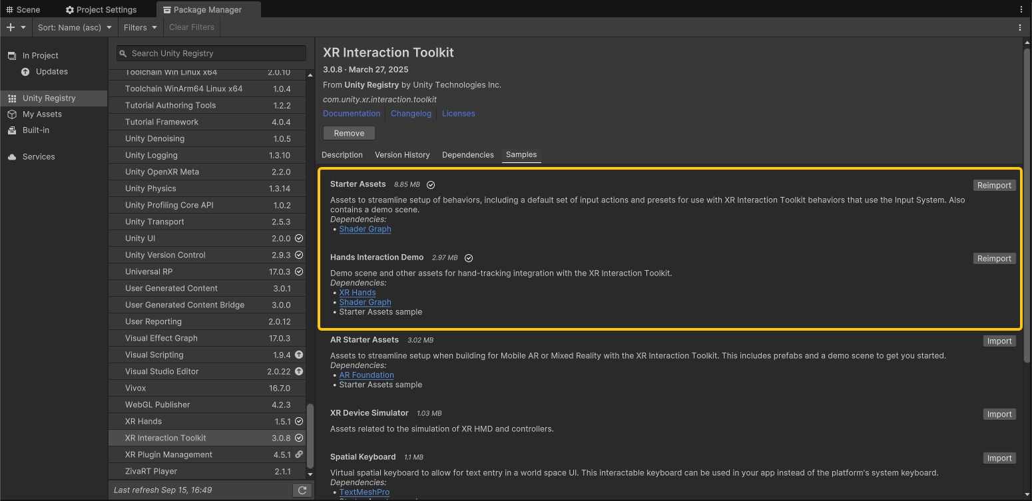Open the three-dot menu on the filter toolbar
The height and width of the screenshot is (501, 1032).
pos(1020,27)
